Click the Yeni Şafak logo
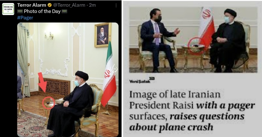This screenshot has height=137, width=262. [x=142, y=80]
